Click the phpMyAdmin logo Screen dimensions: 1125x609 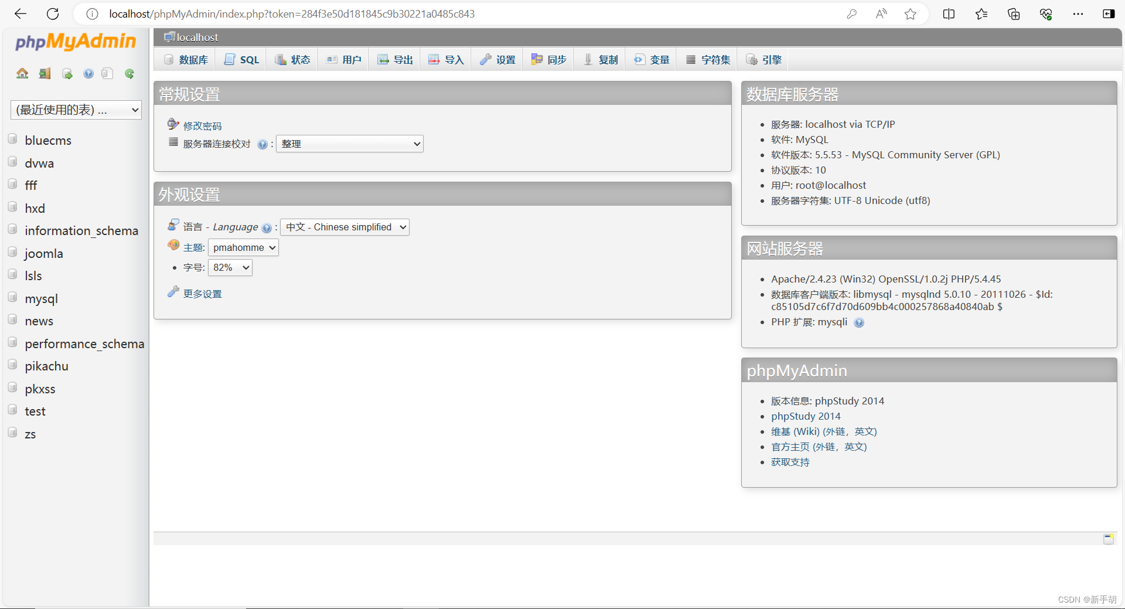point(76,42)
